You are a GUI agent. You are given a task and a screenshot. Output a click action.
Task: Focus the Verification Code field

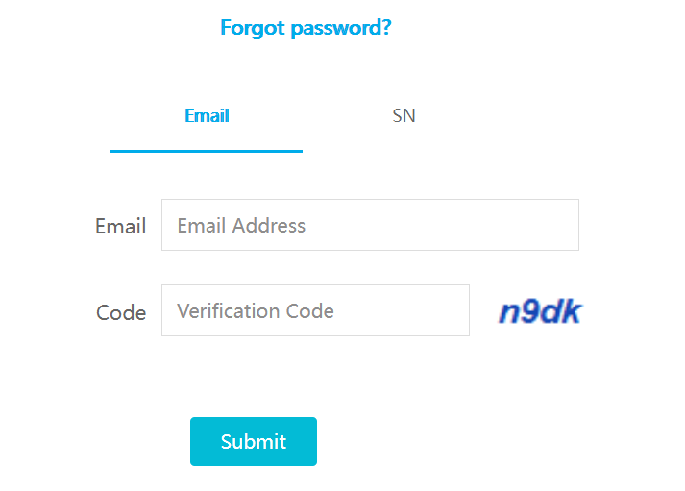tap(315, 310)
